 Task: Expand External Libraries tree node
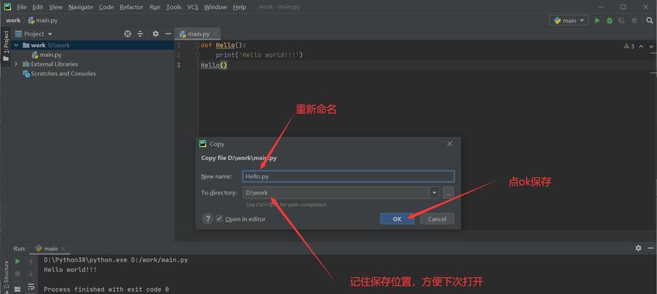point(16,64)
